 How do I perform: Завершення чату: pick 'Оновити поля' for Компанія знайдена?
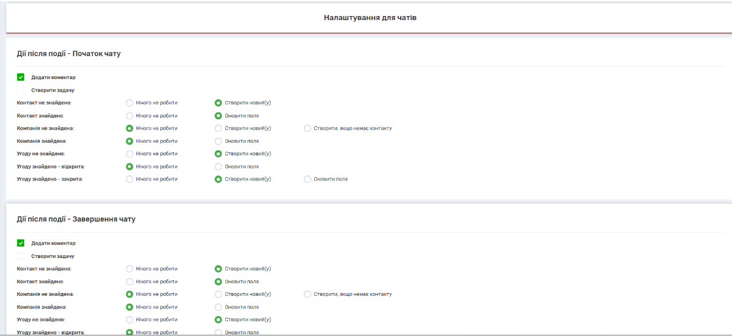(x=218, y=307)
